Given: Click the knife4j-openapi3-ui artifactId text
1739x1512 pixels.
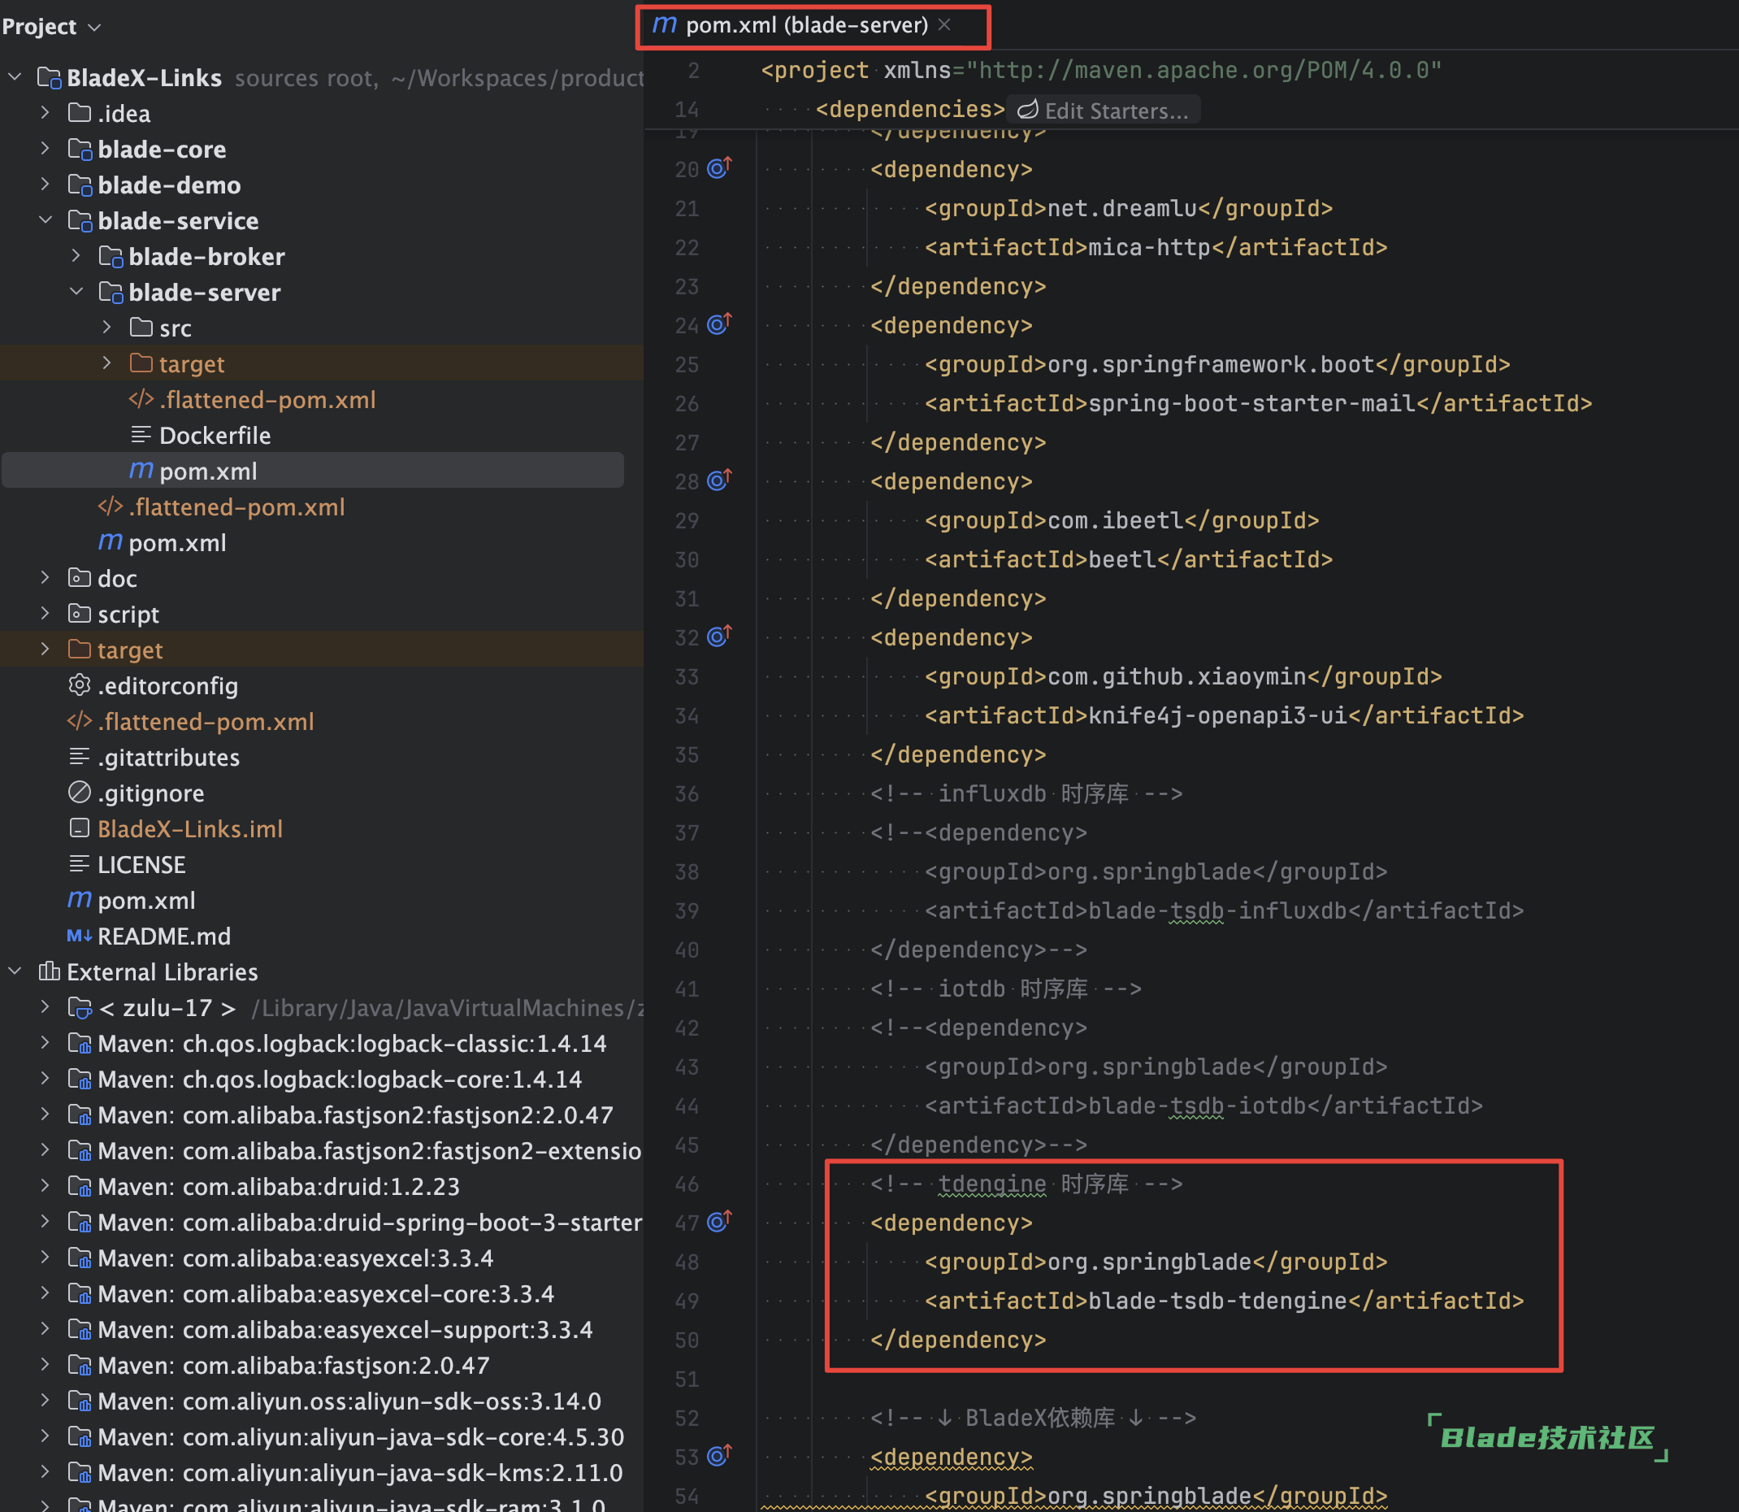Looking at the screenshot, I should click(x=1217, y=715).
